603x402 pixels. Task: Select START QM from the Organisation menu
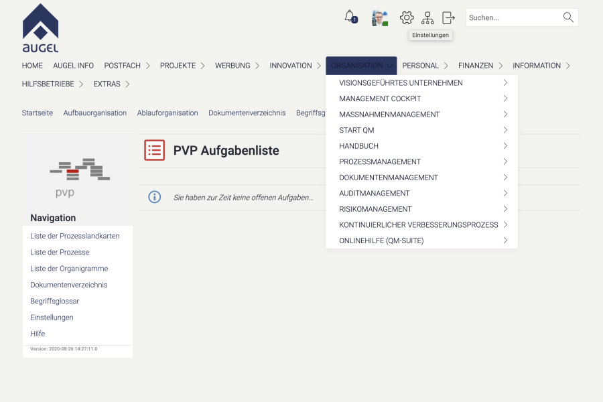tap(357, 130)
